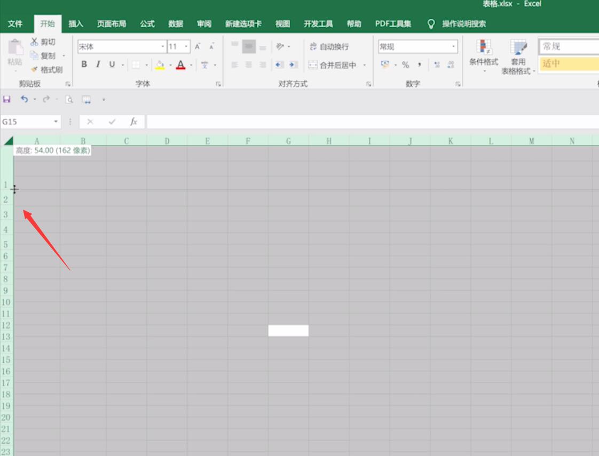This screenshot has width=599, height=456.
Task: Open 条件格式 conditional formatting button
Action: [484, 56]
